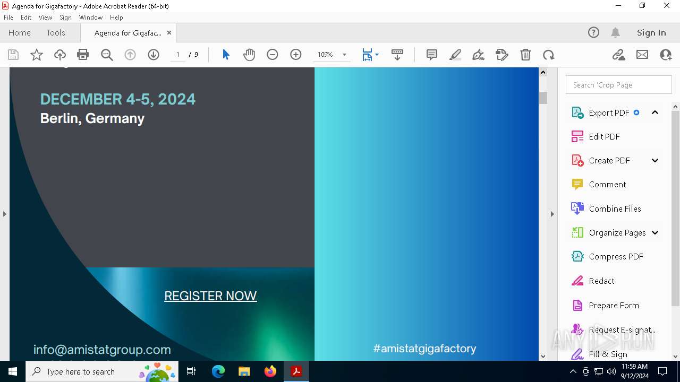Switch to the Tools tab
This screenshot has width=680, height=382.
click(55, 32)
